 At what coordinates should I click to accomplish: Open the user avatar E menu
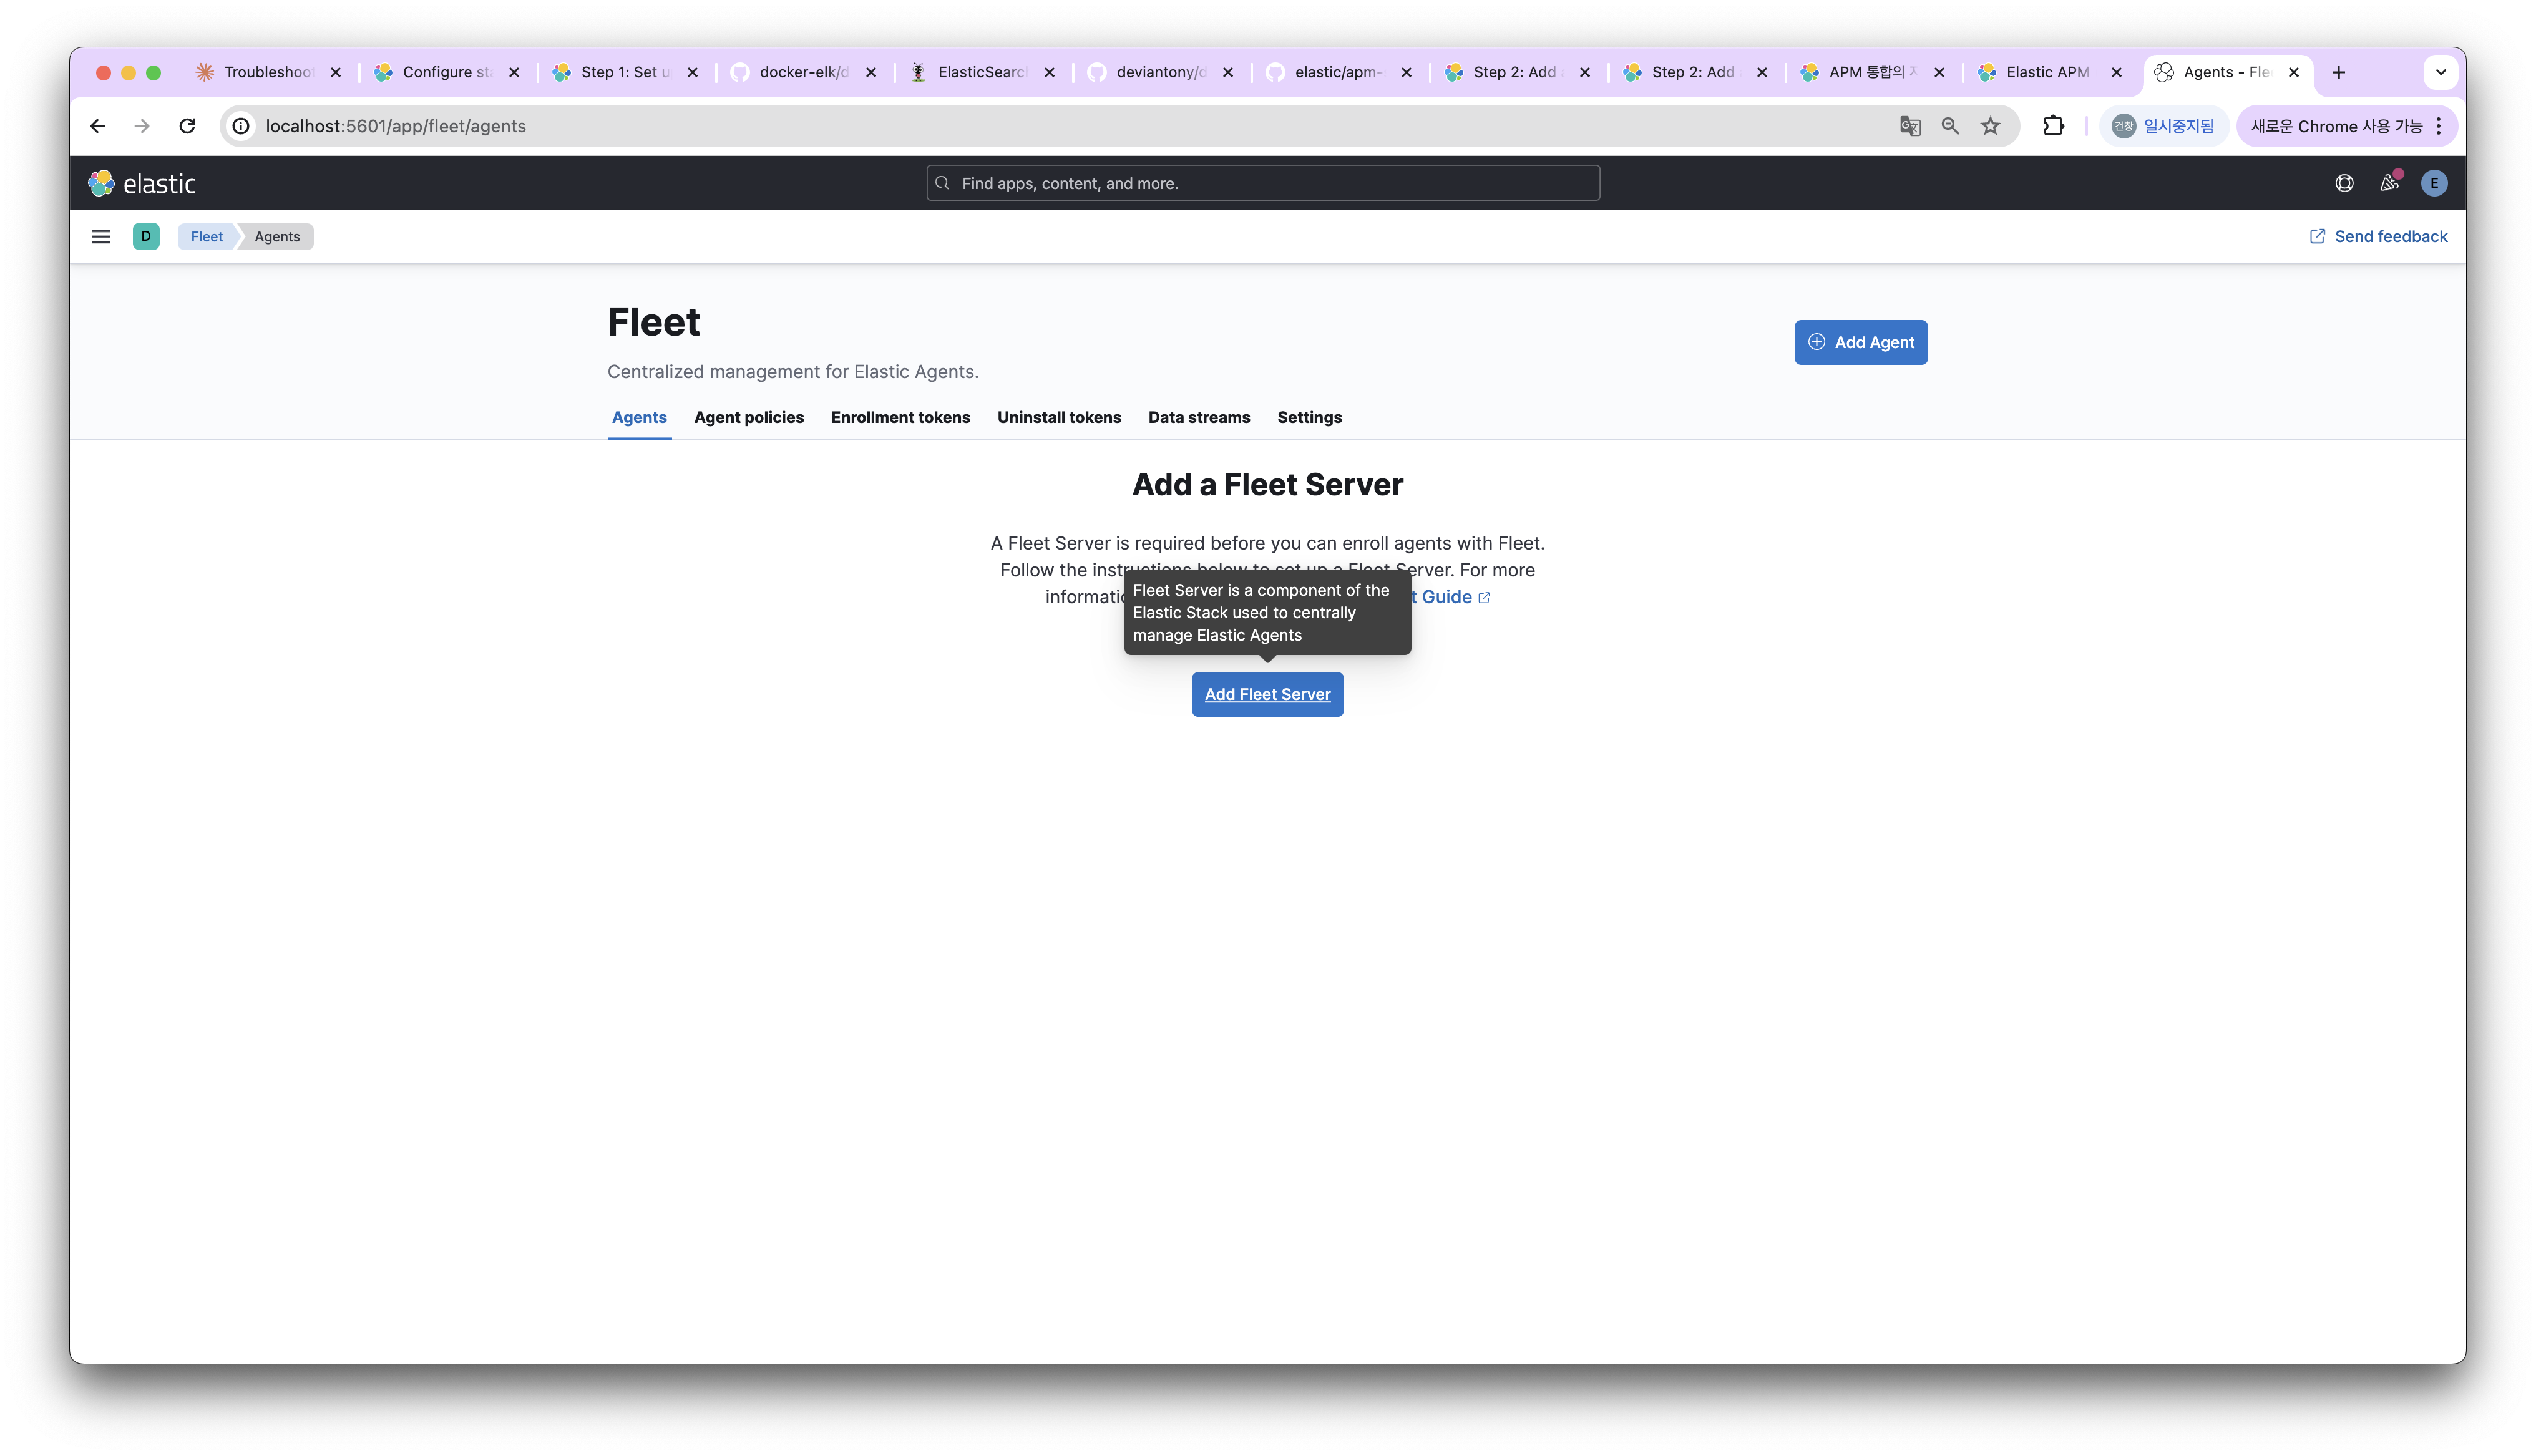click(2434, 183)
